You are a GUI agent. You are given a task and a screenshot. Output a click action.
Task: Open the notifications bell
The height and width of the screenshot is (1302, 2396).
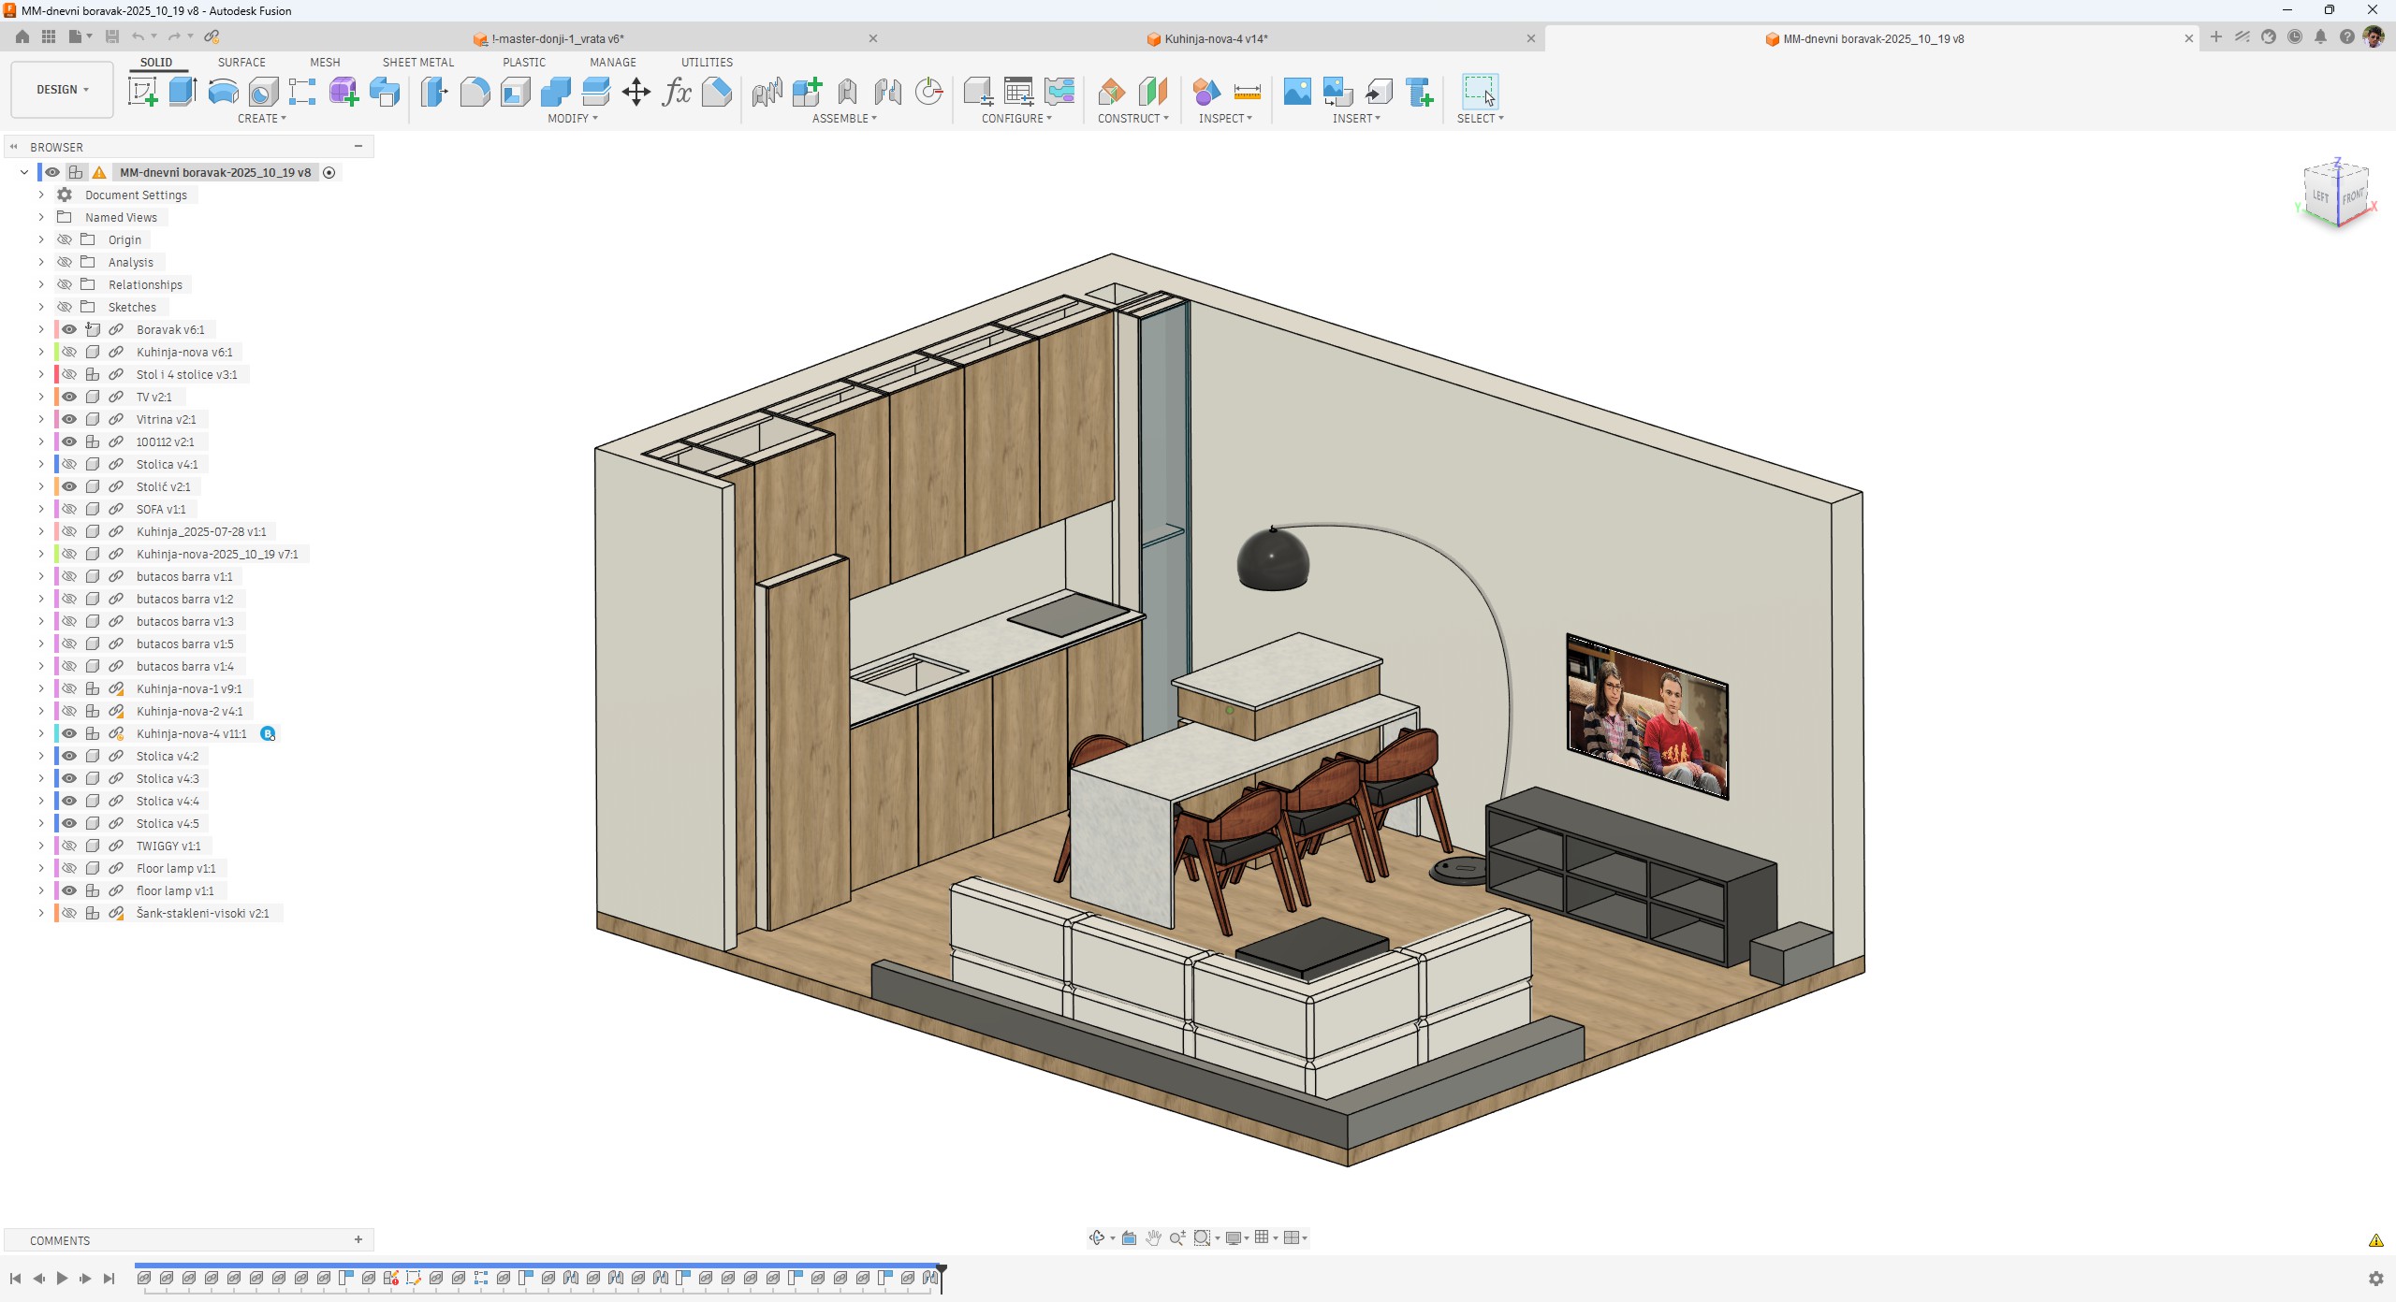(2320, 37)
